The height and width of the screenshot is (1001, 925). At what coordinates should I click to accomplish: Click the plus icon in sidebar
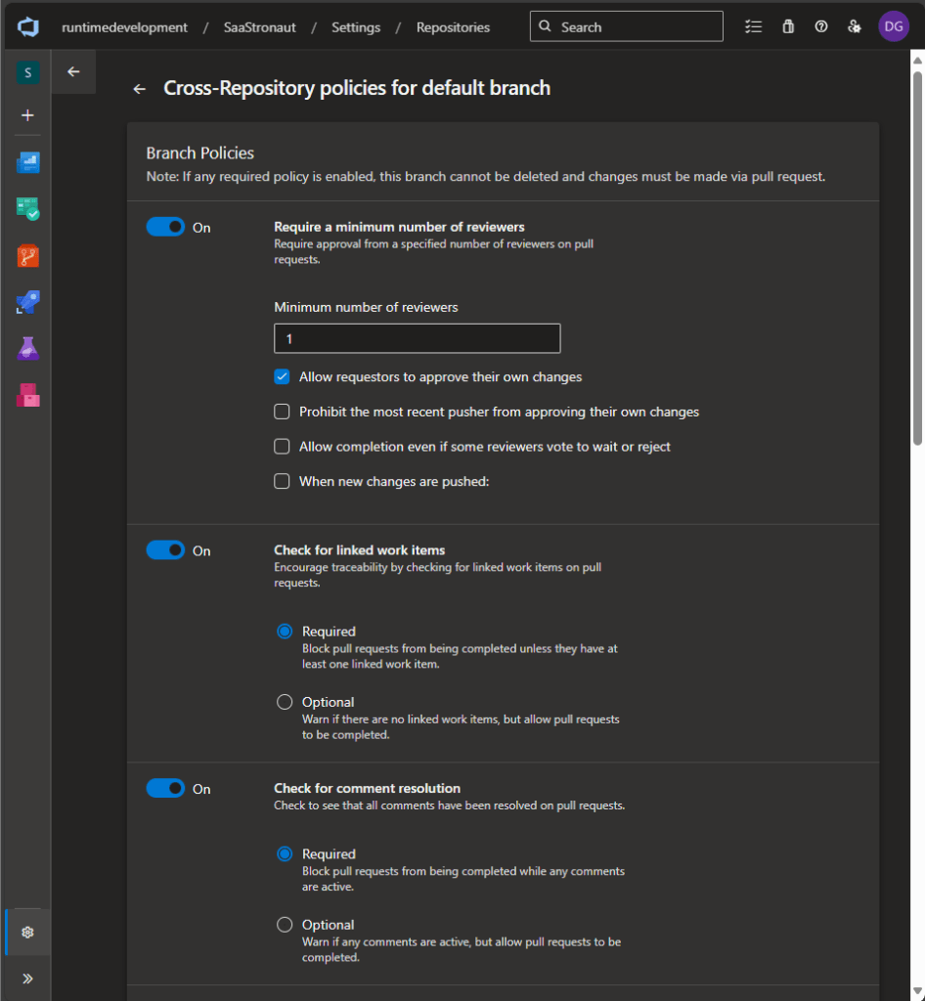(27, 115)
